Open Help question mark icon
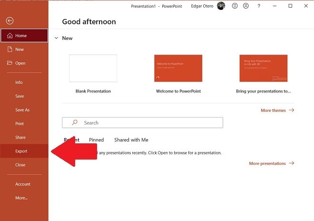Screen dimensions: 314x221 [259, 6]
